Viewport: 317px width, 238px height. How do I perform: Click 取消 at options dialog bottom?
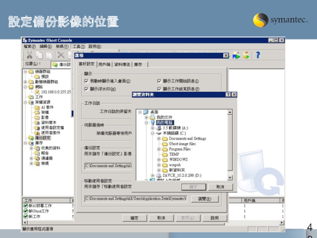point(161,218)
